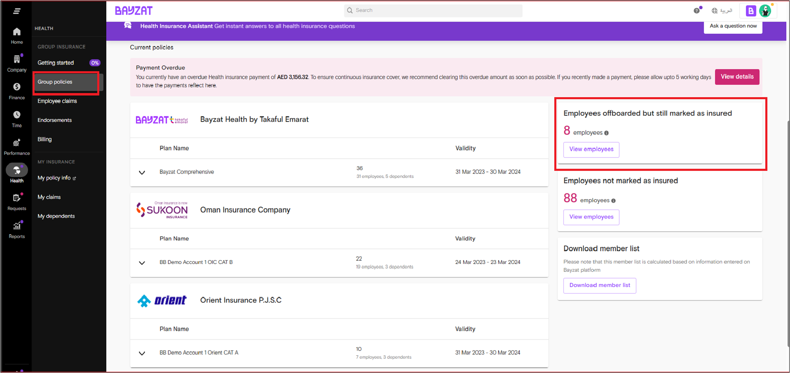
Task: Click Download member list button
Action: (x=600, y=285)
